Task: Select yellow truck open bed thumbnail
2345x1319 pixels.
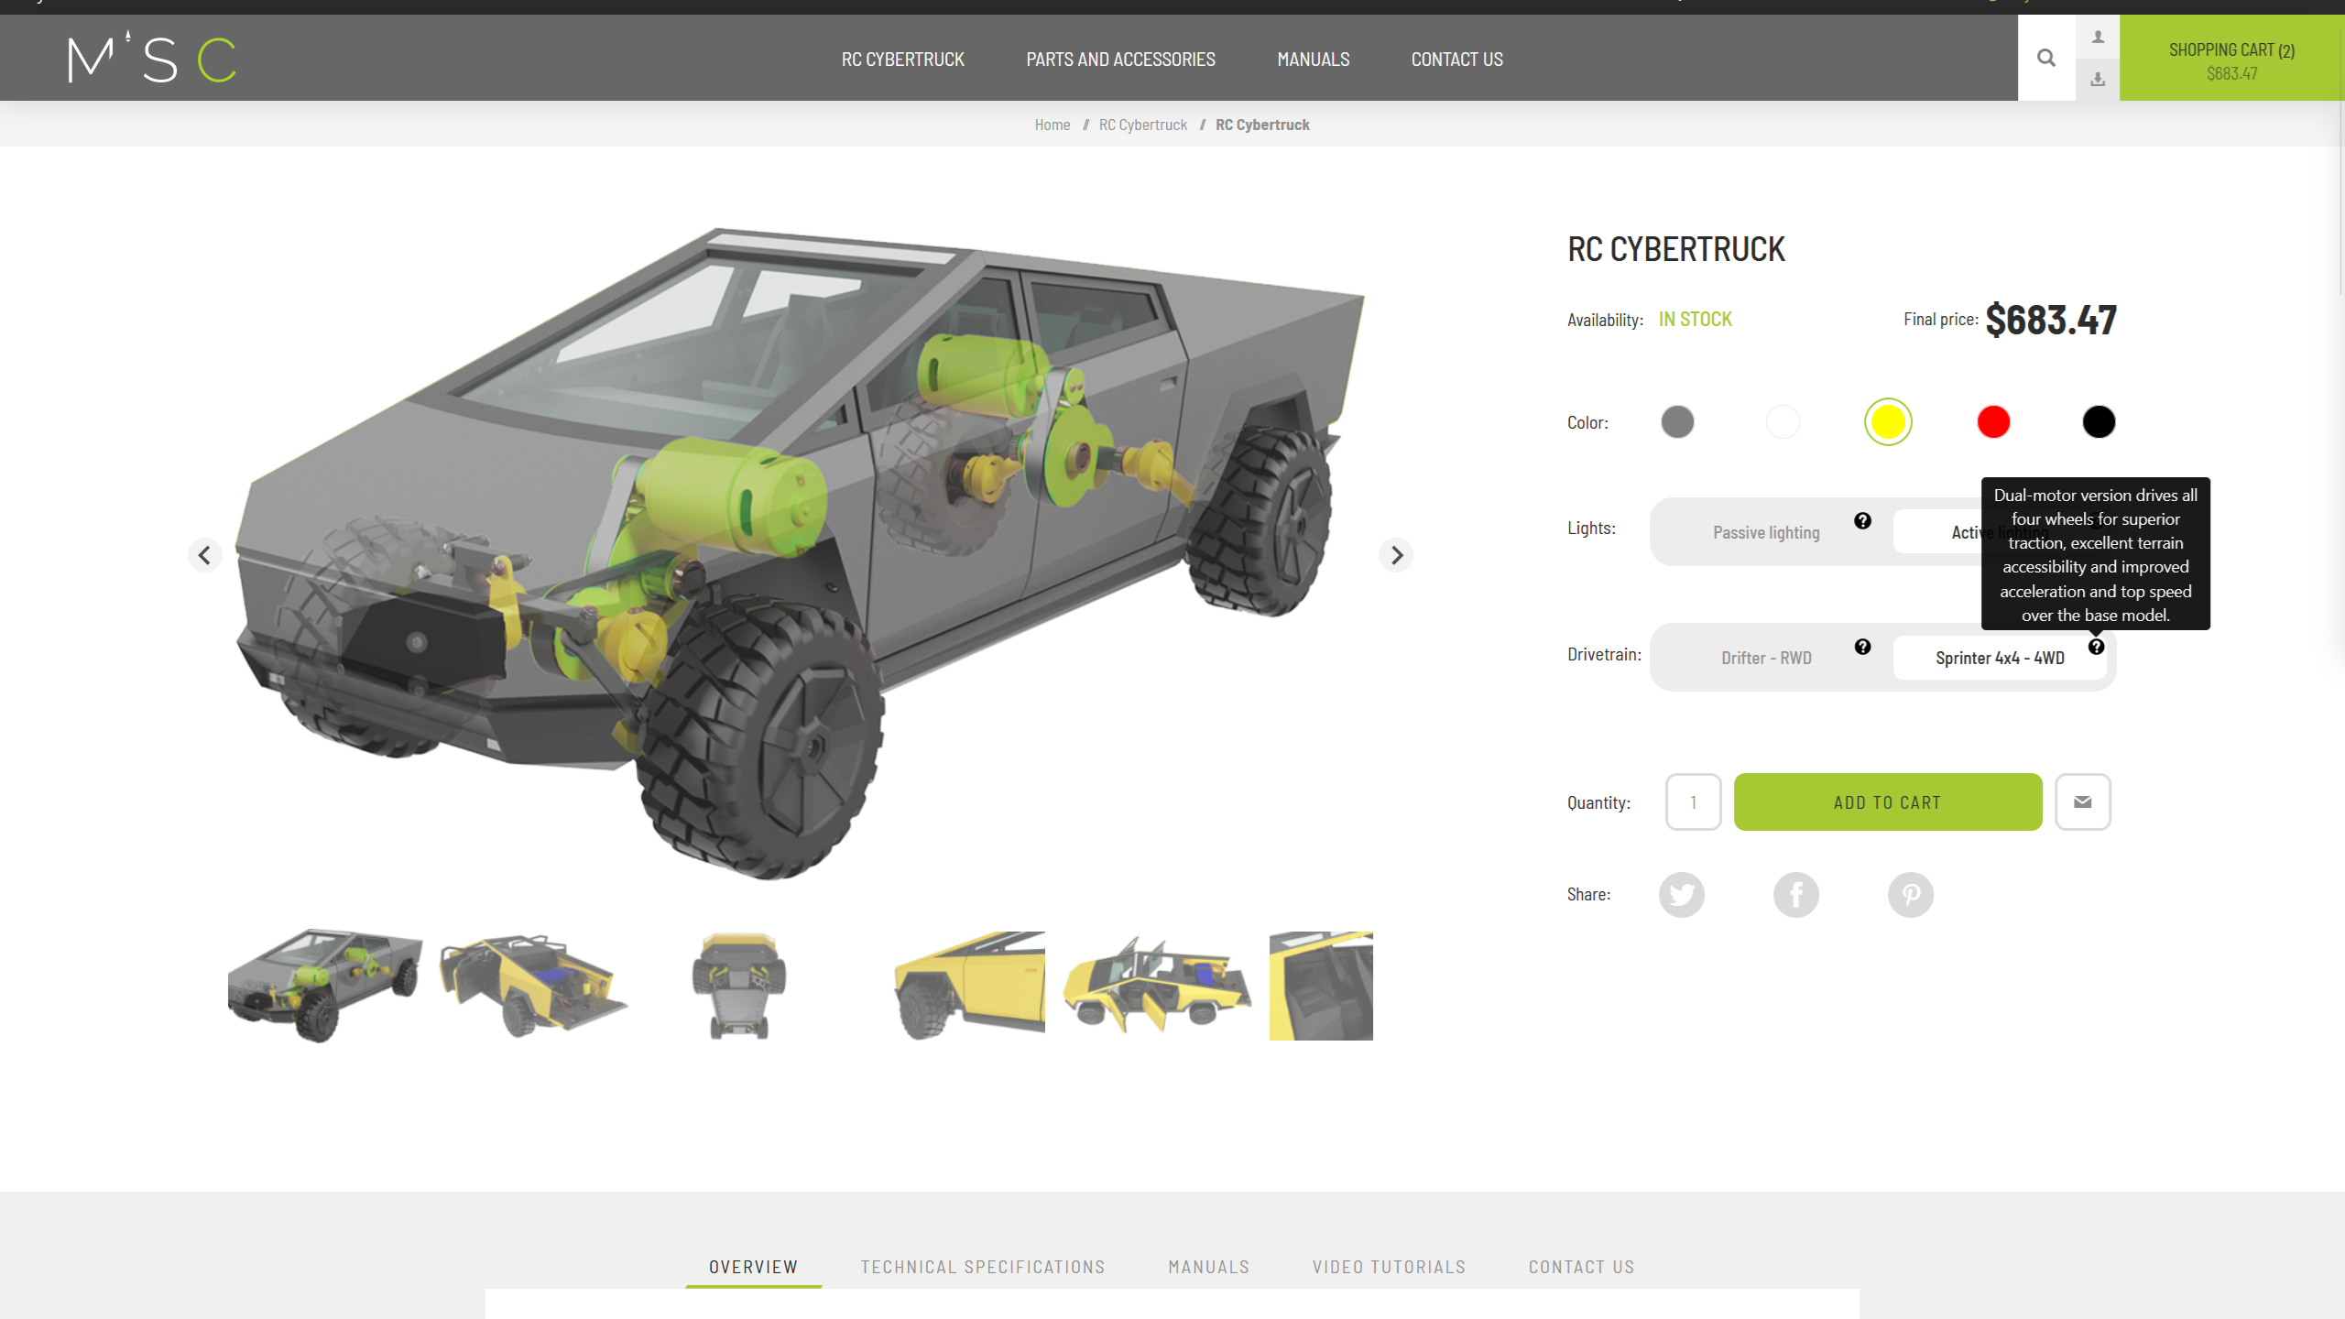Action: 533,986
